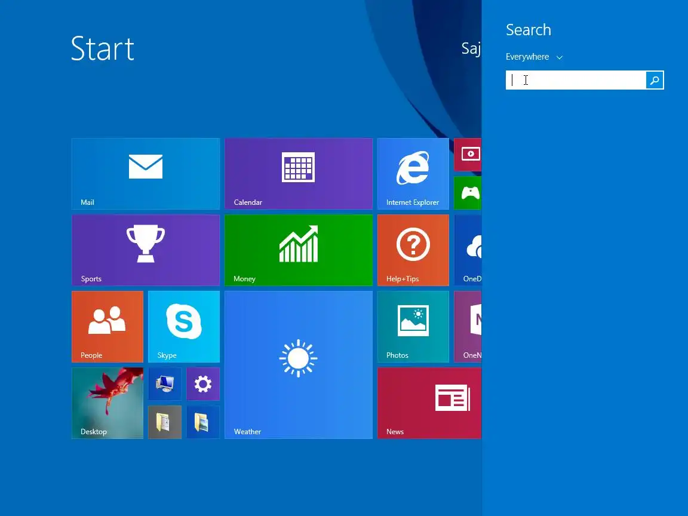Image resolution: width=688 pixels, height=516 pixels.
Task: Open the Documents folder tile
Action: coord(165,422)
